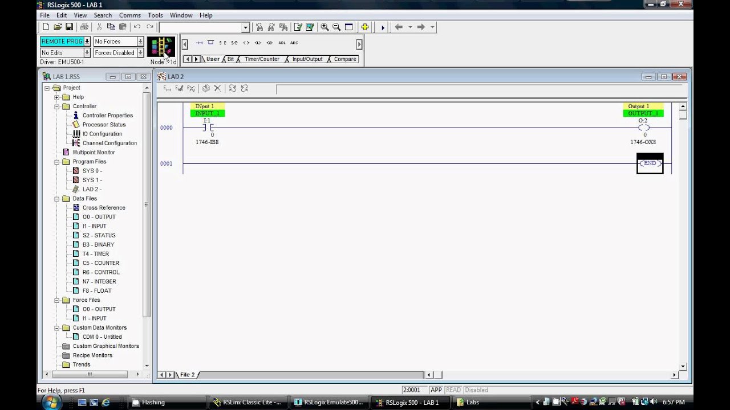This screenshot has width=730, height=410.
Task: Click the Forward arrow in main toolbar
Action: (x=421, y=27)
